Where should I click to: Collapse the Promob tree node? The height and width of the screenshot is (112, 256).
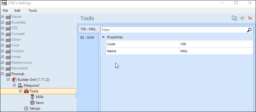point(2,74)
